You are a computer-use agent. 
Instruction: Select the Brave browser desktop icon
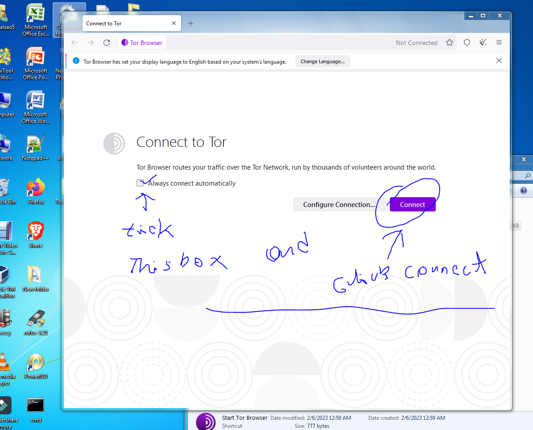(x=36, y=235)
